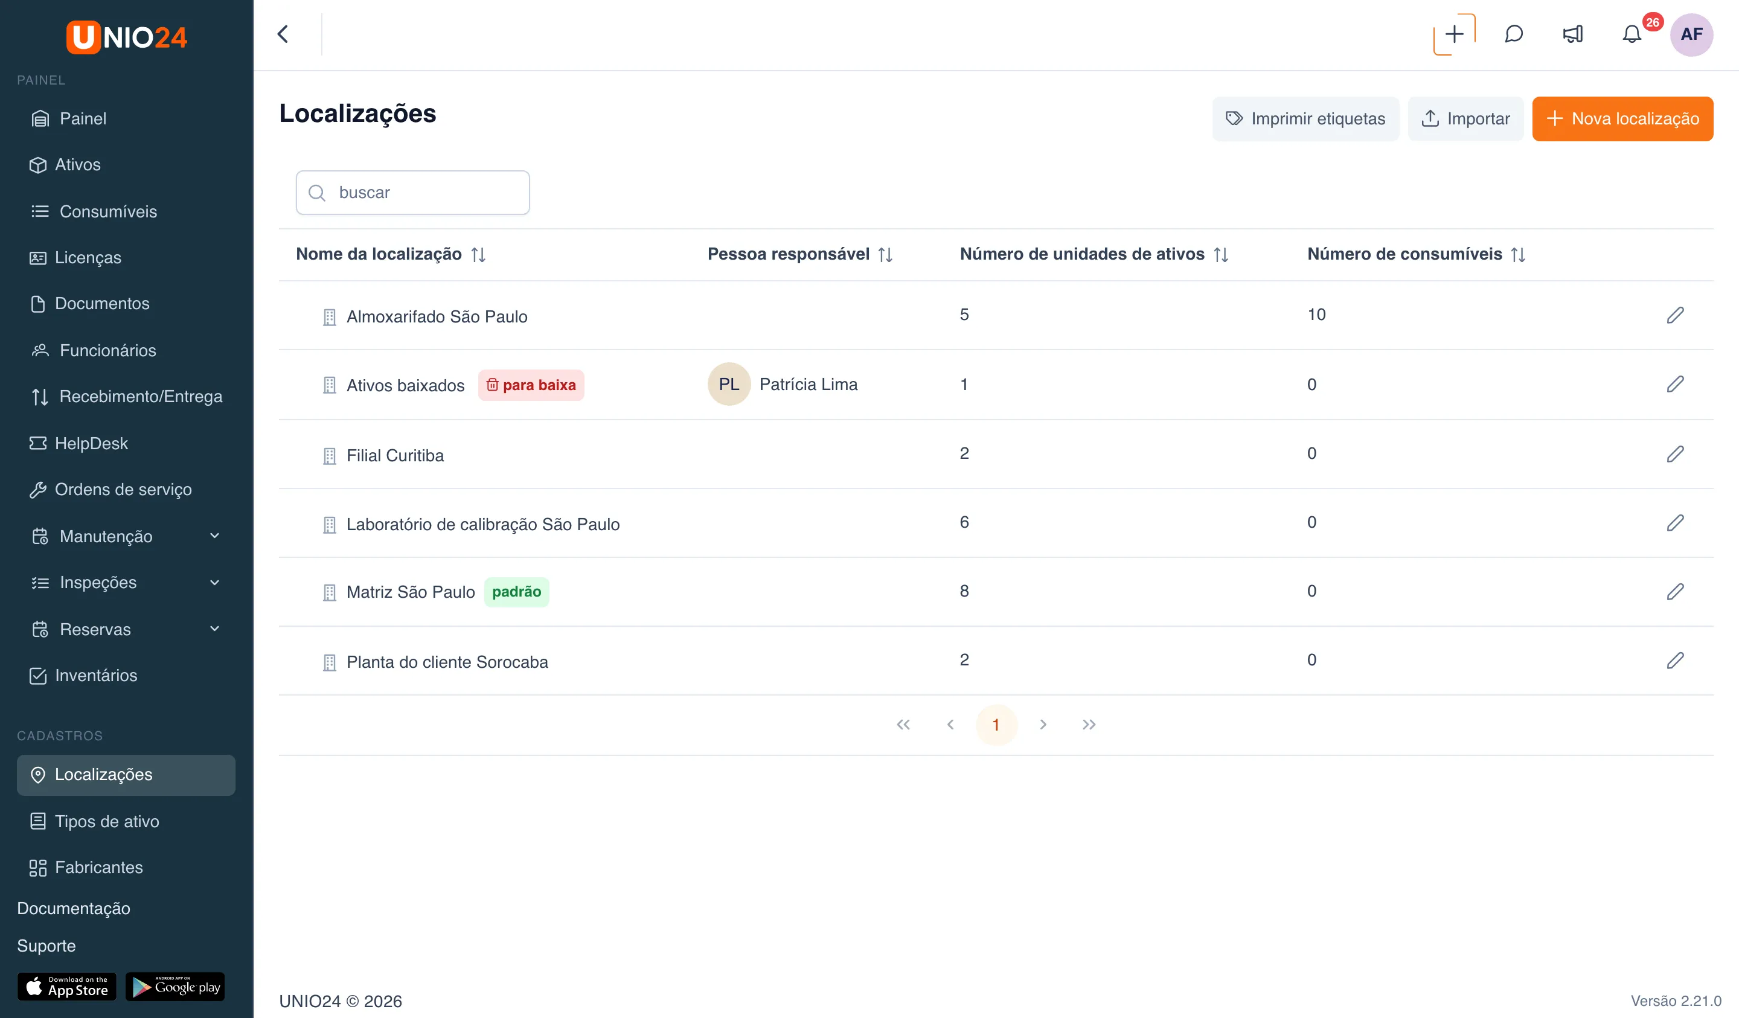Image resolution: width=1739 pixels, height=1018 pixels.
Task: Select page 1 in pagination
Action: click(996, 725)
